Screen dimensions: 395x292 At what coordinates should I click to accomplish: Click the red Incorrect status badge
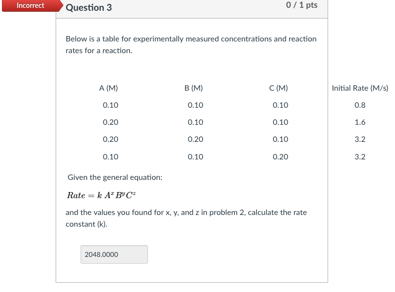(x=30, y=5)
